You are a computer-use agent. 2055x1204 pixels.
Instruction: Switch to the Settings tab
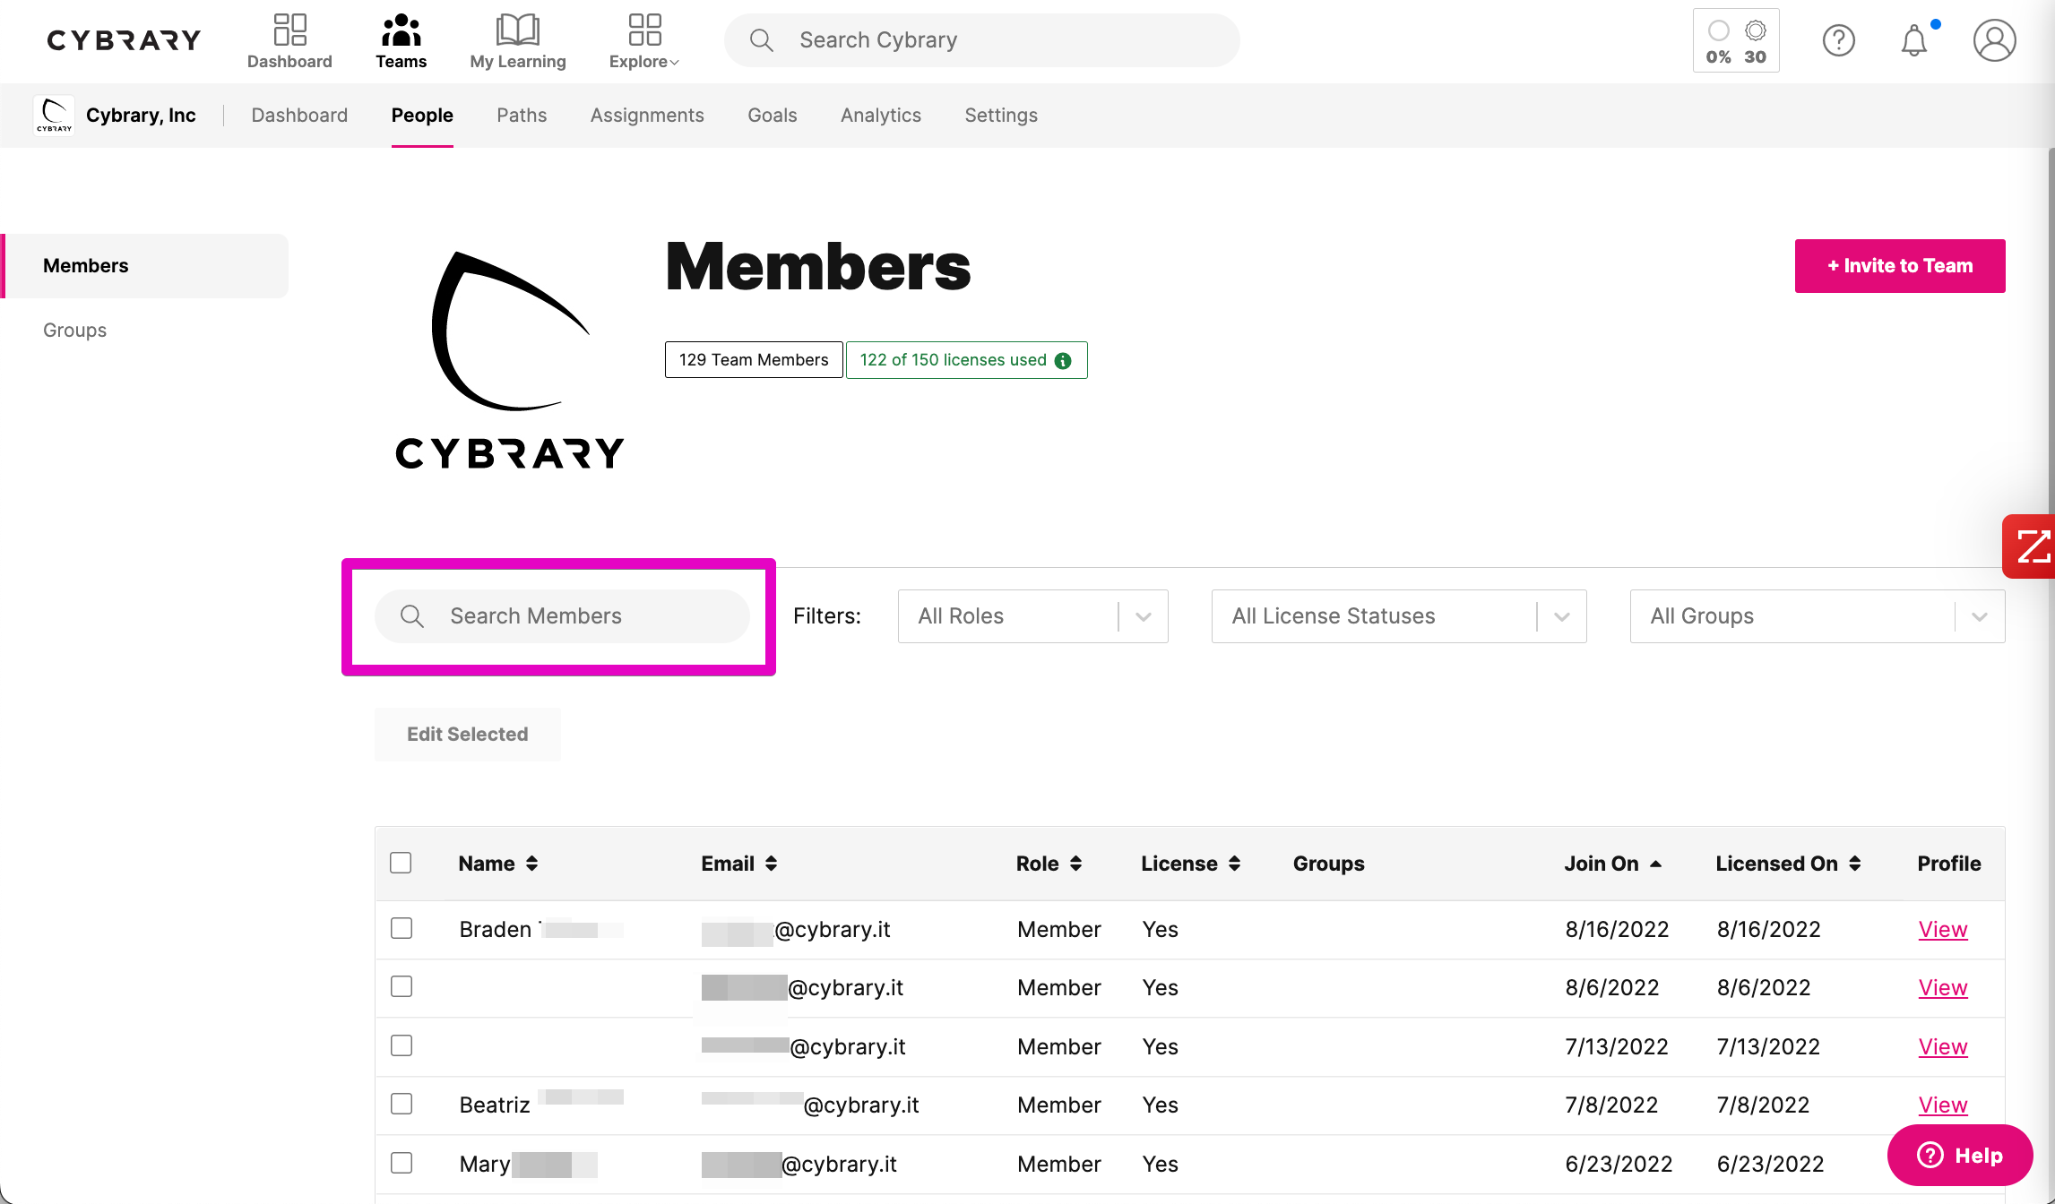click(x=1001, y=116)
